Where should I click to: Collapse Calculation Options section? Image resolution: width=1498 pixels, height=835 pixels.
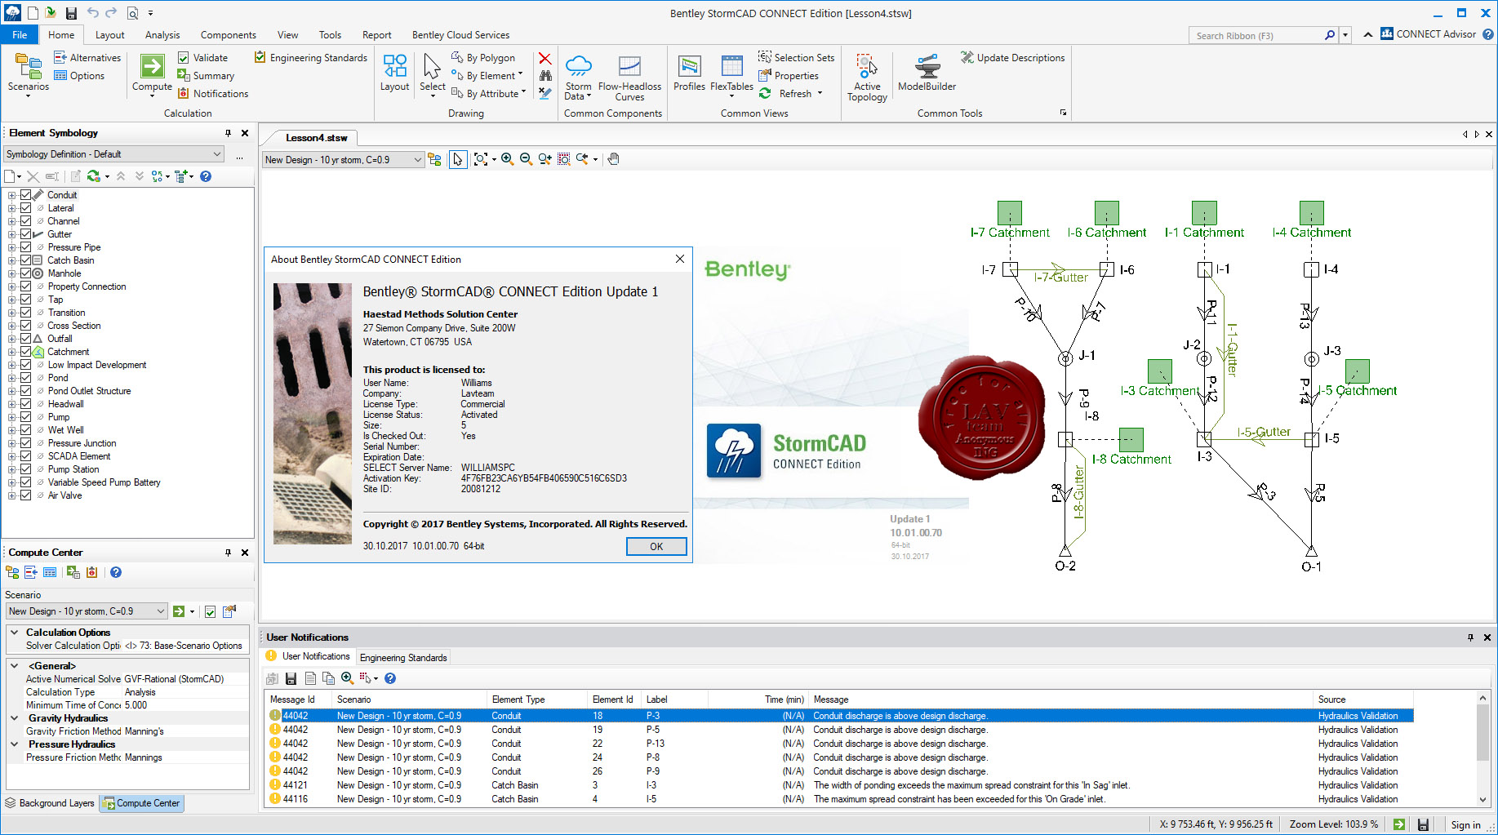tap(14, 633)
